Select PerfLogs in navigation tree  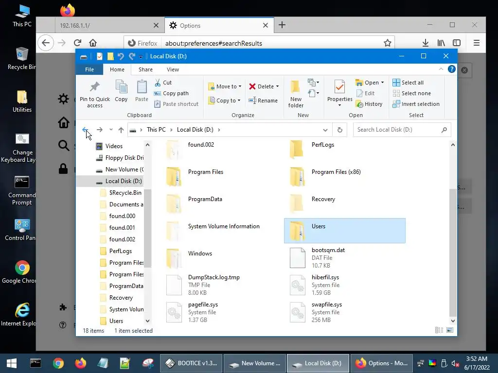pyautogui.click(x=121, y=251)
